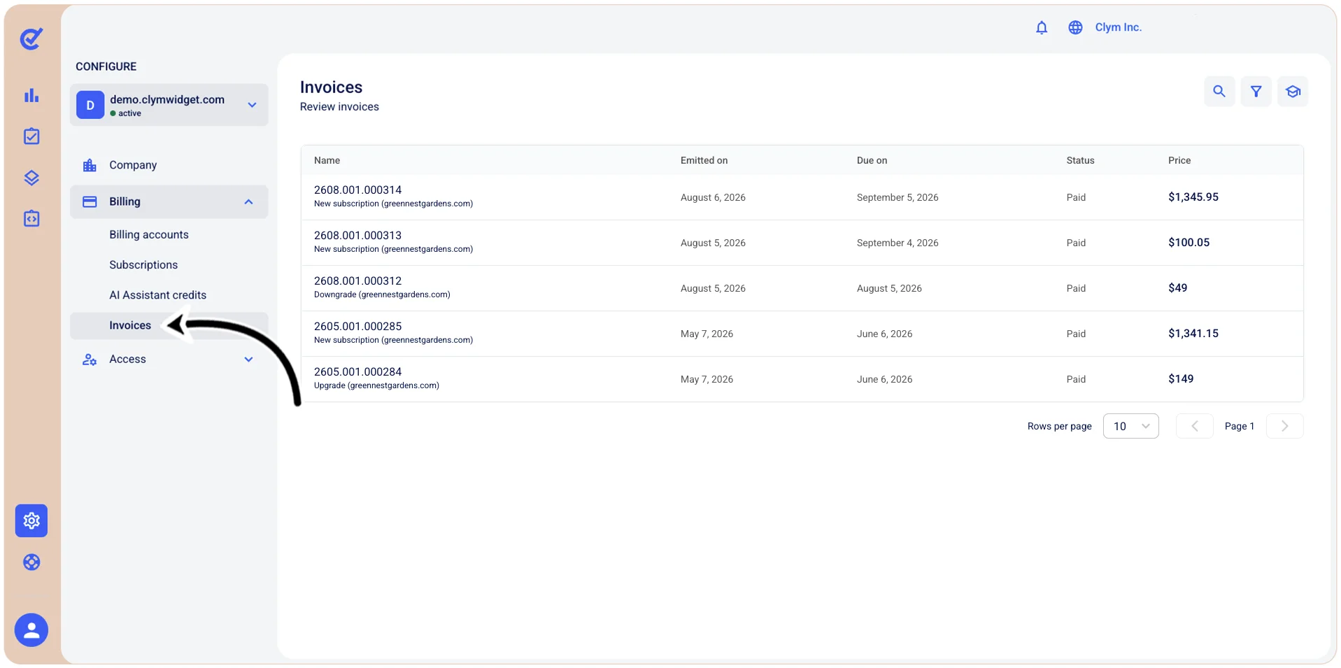Click the Price column header
Screen dimensions: 1341x668
1179,160
